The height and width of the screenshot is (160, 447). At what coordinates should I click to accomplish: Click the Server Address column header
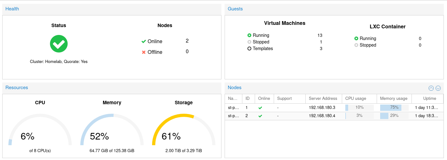[x=323, y=99]
